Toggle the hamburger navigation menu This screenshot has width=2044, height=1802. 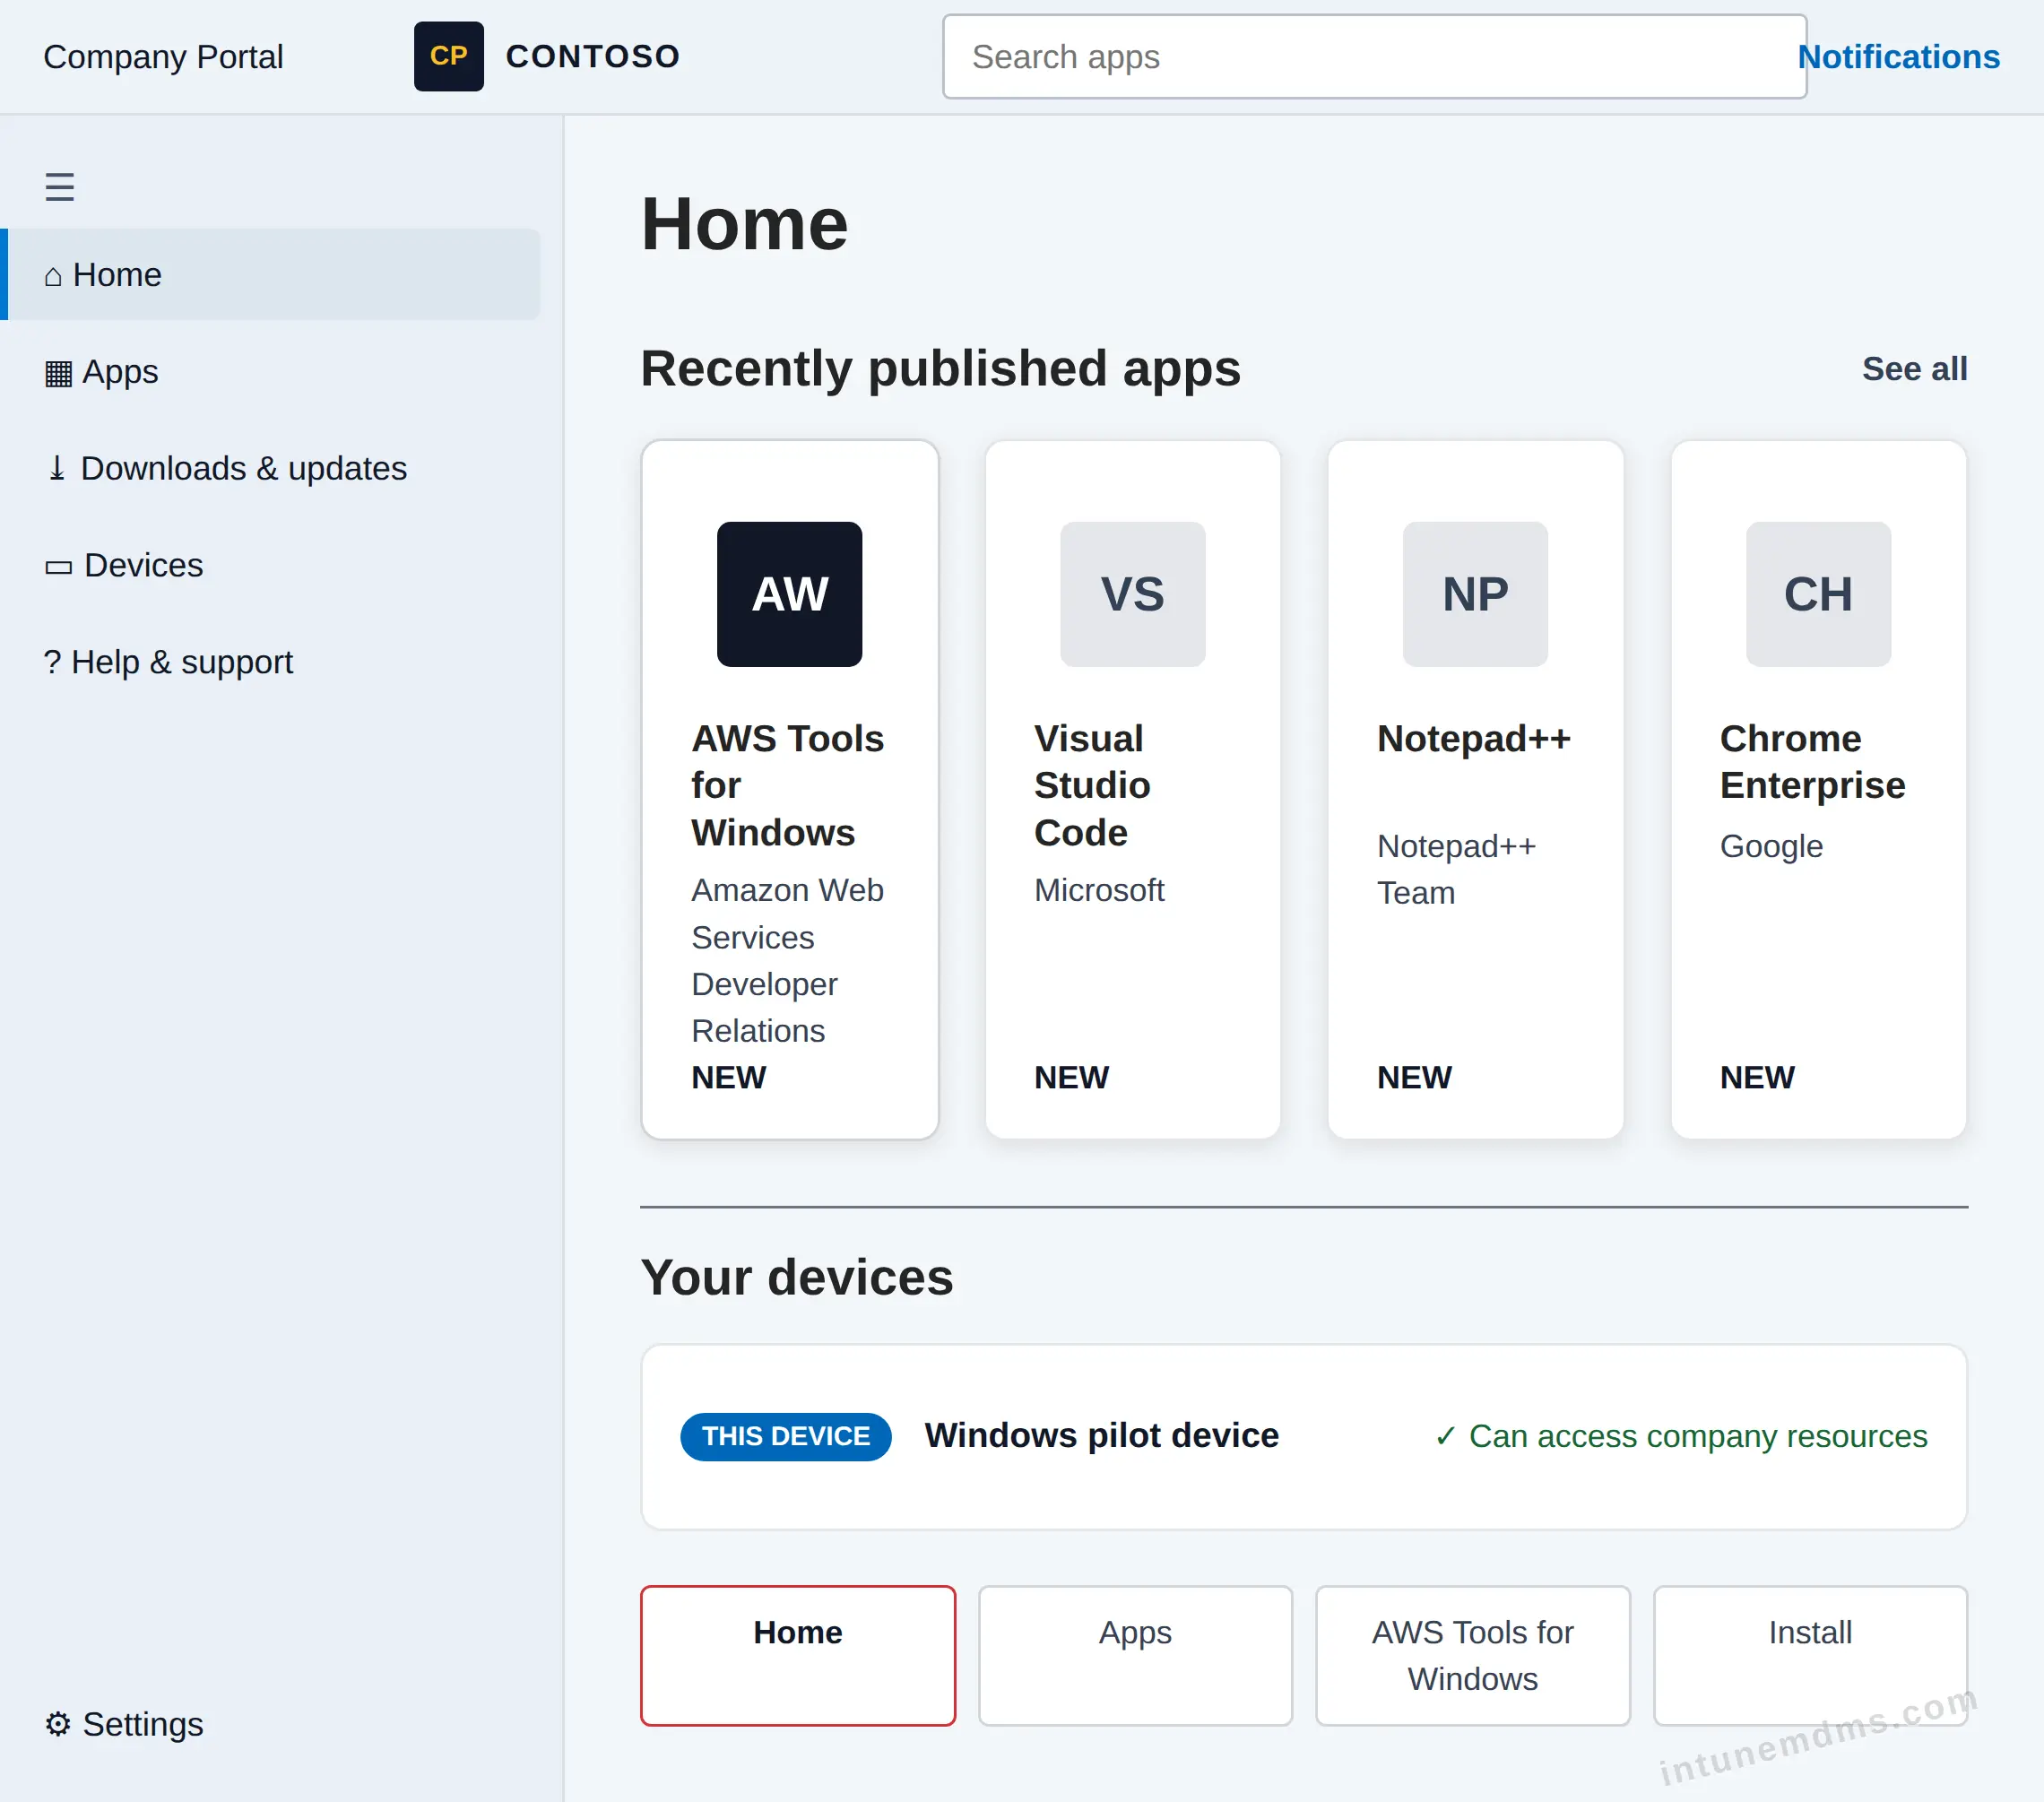click(59, 187)
